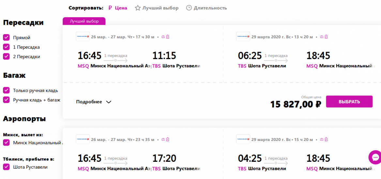Click the star Best choice icon

click(138, 8)
